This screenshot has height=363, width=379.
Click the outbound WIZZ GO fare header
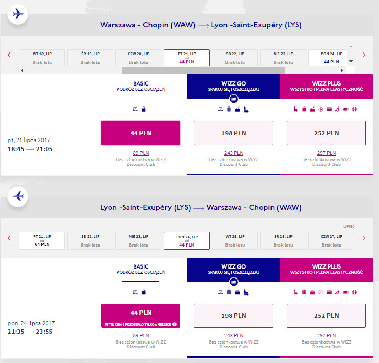pyautogui.click(x=233, y=87)
